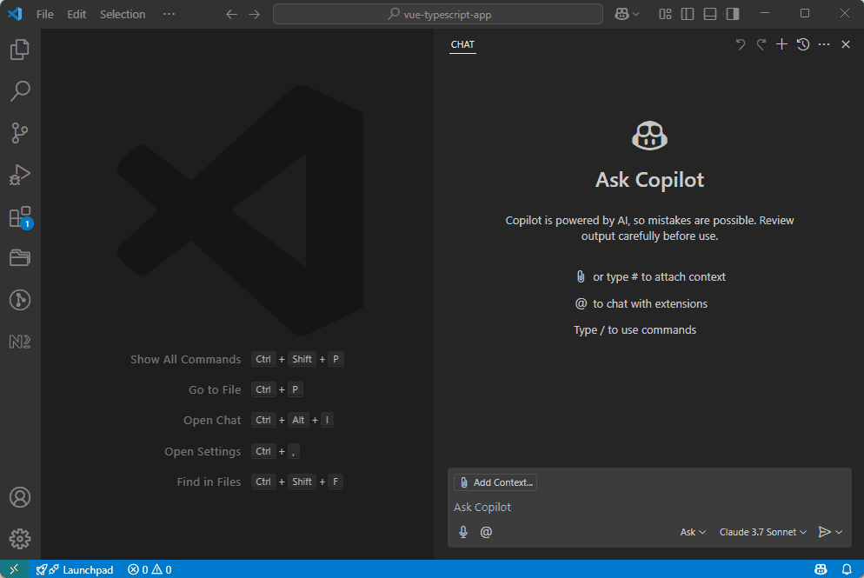Show more menu bar items

tap(169, 14)
